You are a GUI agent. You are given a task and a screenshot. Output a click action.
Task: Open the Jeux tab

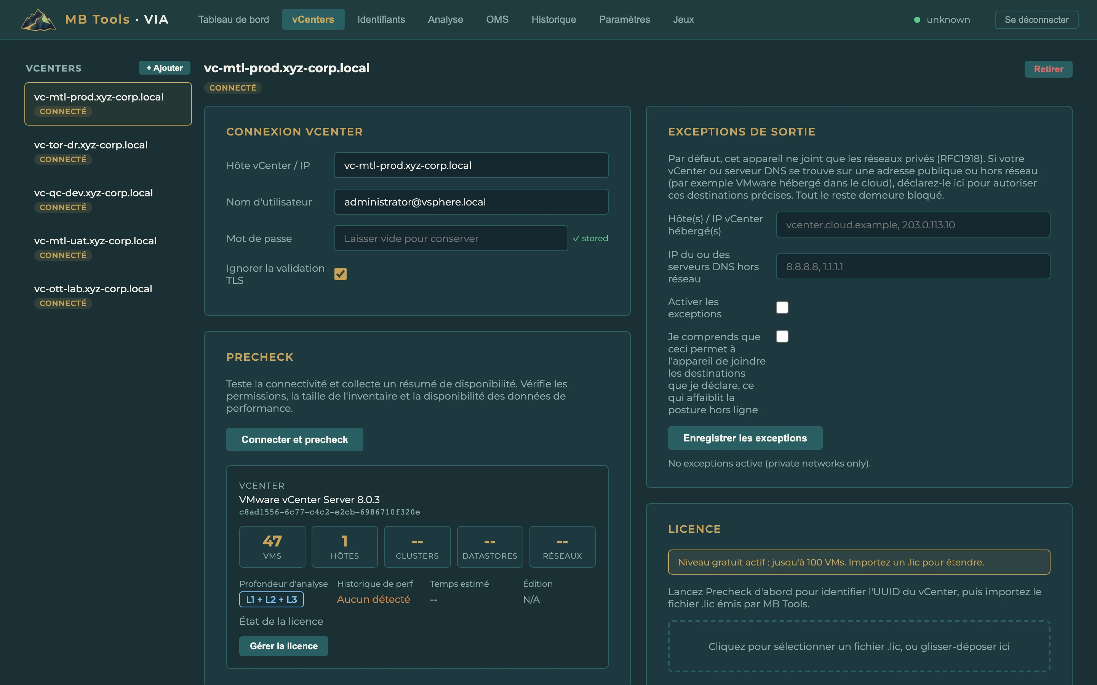(x=683, y=19)
